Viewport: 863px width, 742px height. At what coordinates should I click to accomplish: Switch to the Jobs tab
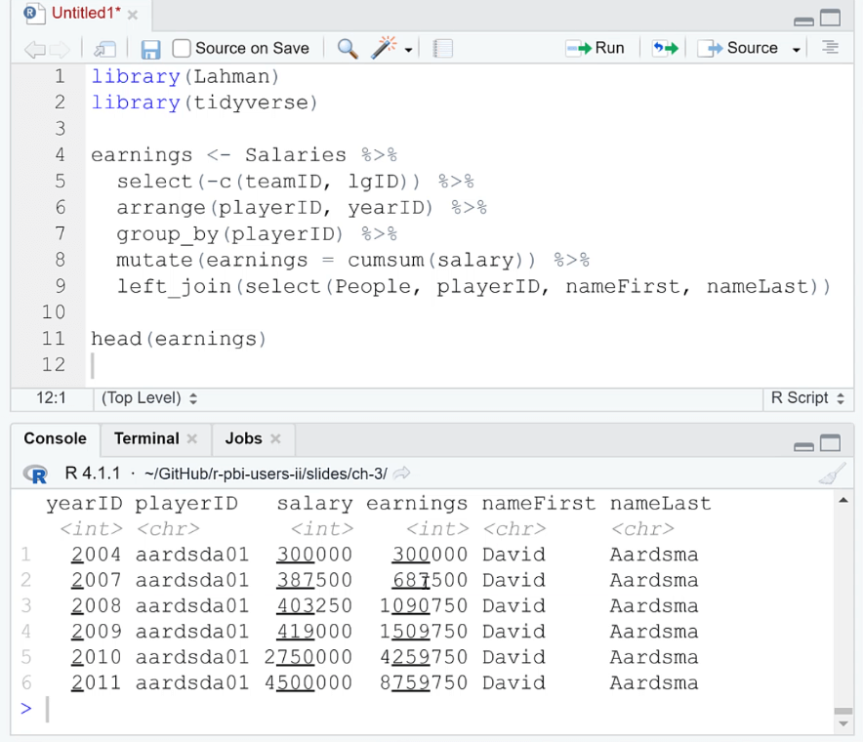[243, 438]
